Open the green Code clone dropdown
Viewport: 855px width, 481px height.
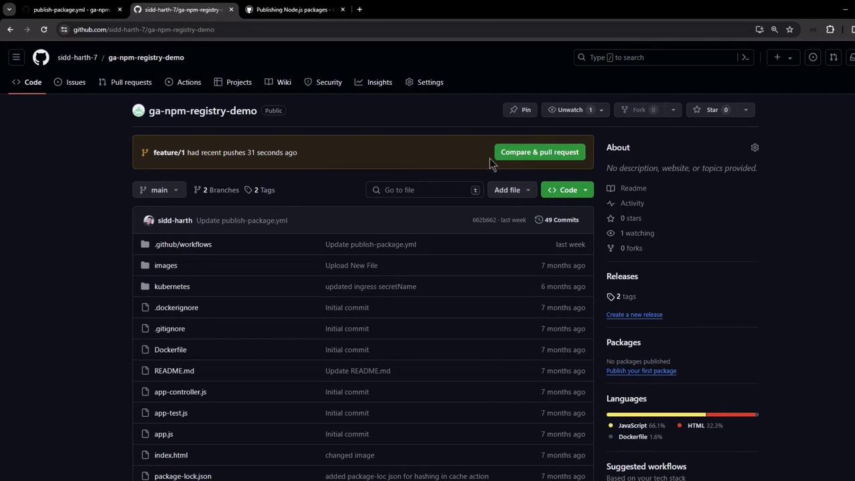567,190
